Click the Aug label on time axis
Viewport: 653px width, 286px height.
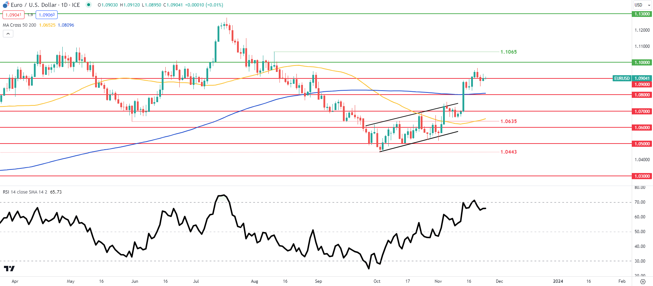pyautogui.click(x=254, y=281)
